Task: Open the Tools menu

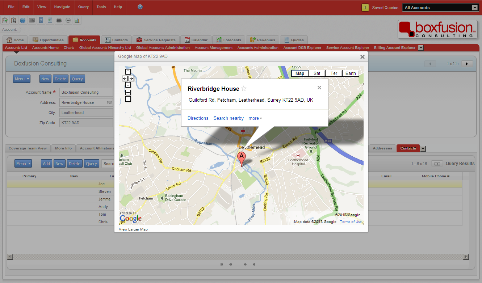Action: 101,7
